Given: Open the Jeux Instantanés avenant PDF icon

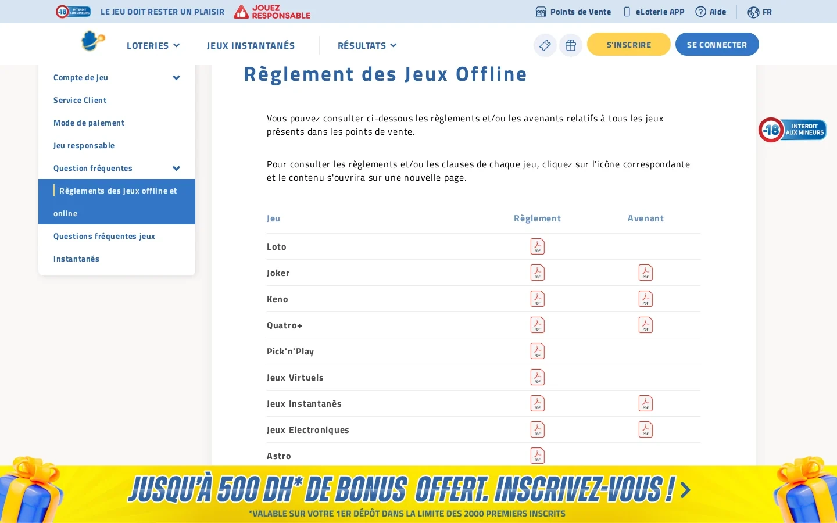Looking at the screenshot, I should coord(646,403).
